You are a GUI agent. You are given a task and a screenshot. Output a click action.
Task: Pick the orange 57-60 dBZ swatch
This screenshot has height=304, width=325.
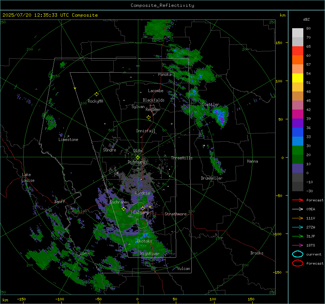click(x=298, y=60)
